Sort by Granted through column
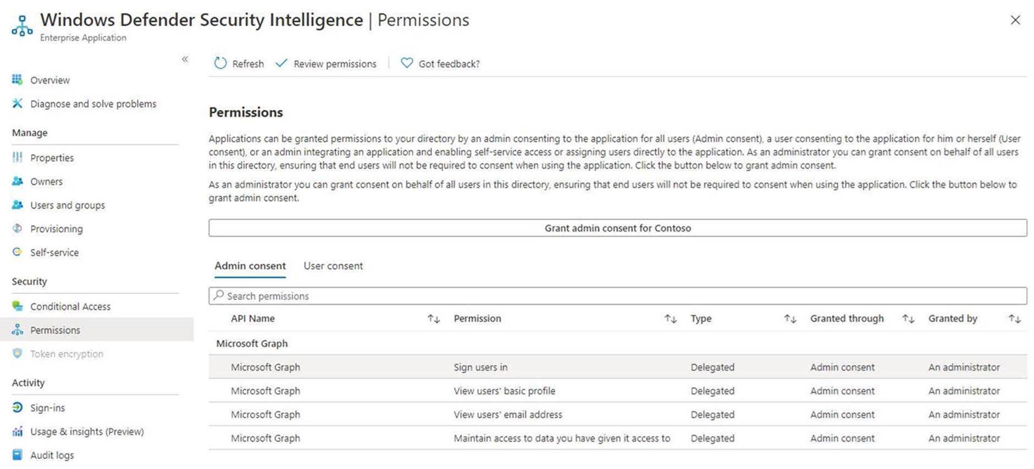 click(908, 319)
